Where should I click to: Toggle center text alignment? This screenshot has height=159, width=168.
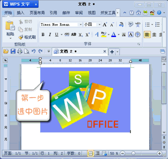coord(154,34)
